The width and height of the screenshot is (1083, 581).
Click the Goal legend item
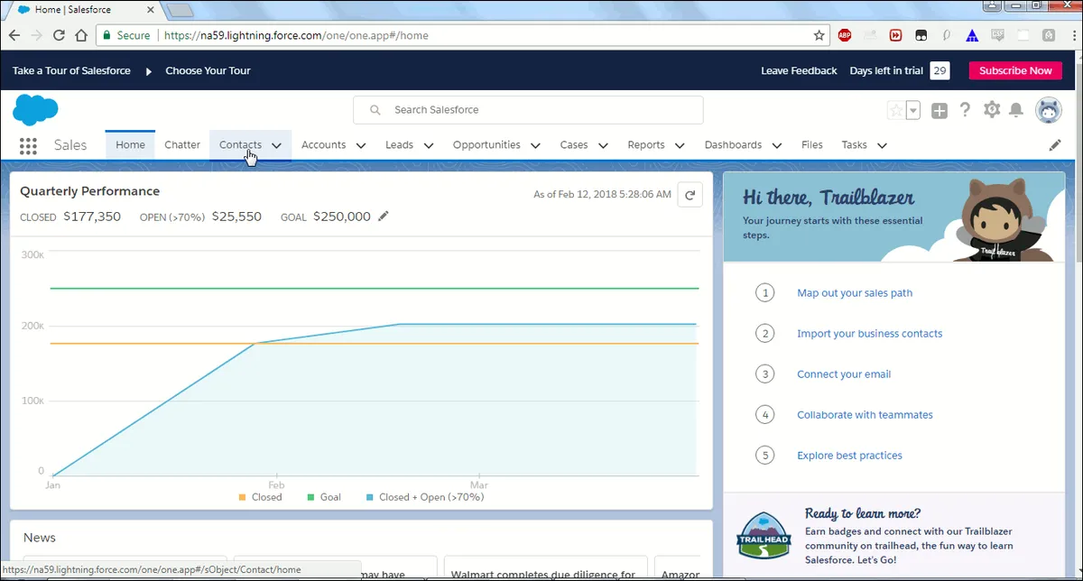click(324, 497)
